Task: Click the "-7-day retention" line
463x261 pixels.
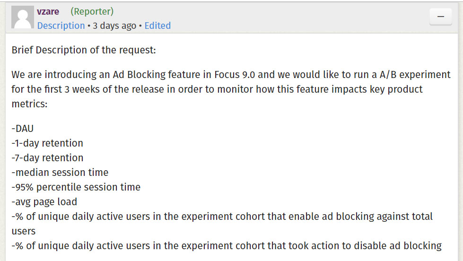Action: click(x=47, y=158)
